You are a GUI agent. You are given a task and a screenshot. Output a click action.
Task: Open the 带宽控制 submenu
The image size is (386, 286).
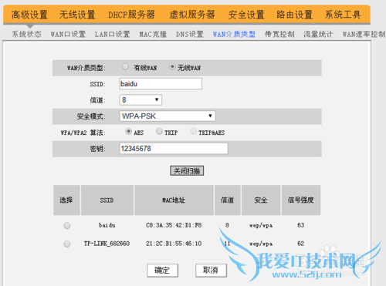279,34
